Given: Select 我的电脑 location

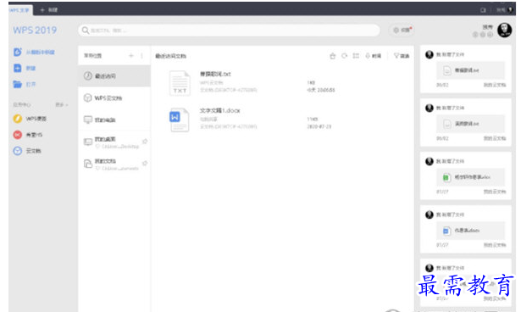Looking at the screenshot, I should 114,120.
